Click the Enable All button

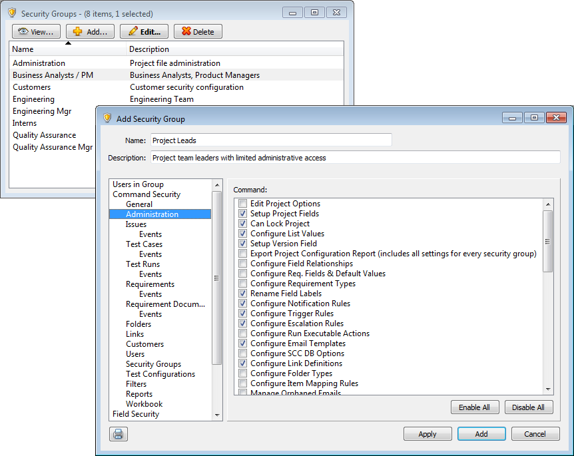[475, 407]
